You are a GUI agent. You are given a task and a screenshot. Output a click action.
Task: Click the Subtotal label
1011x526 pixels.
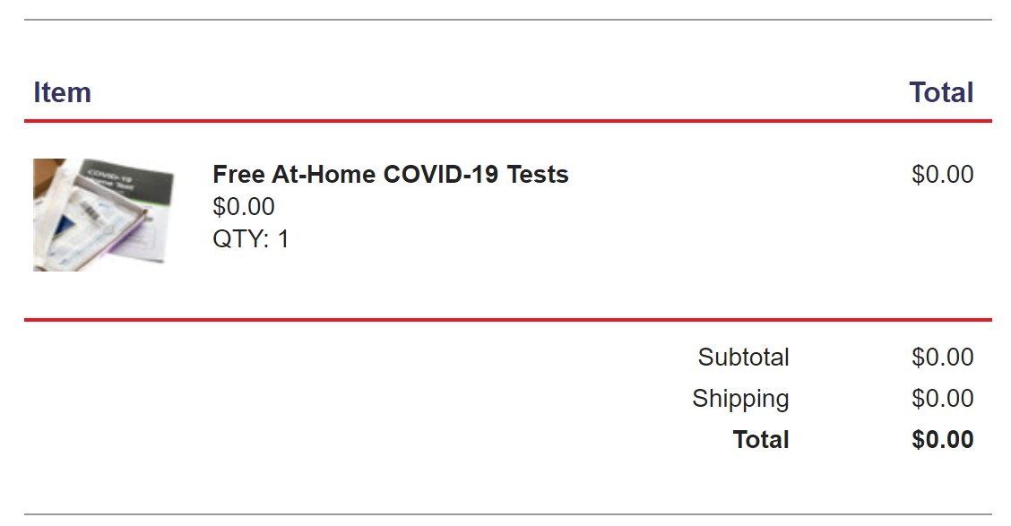743,358
